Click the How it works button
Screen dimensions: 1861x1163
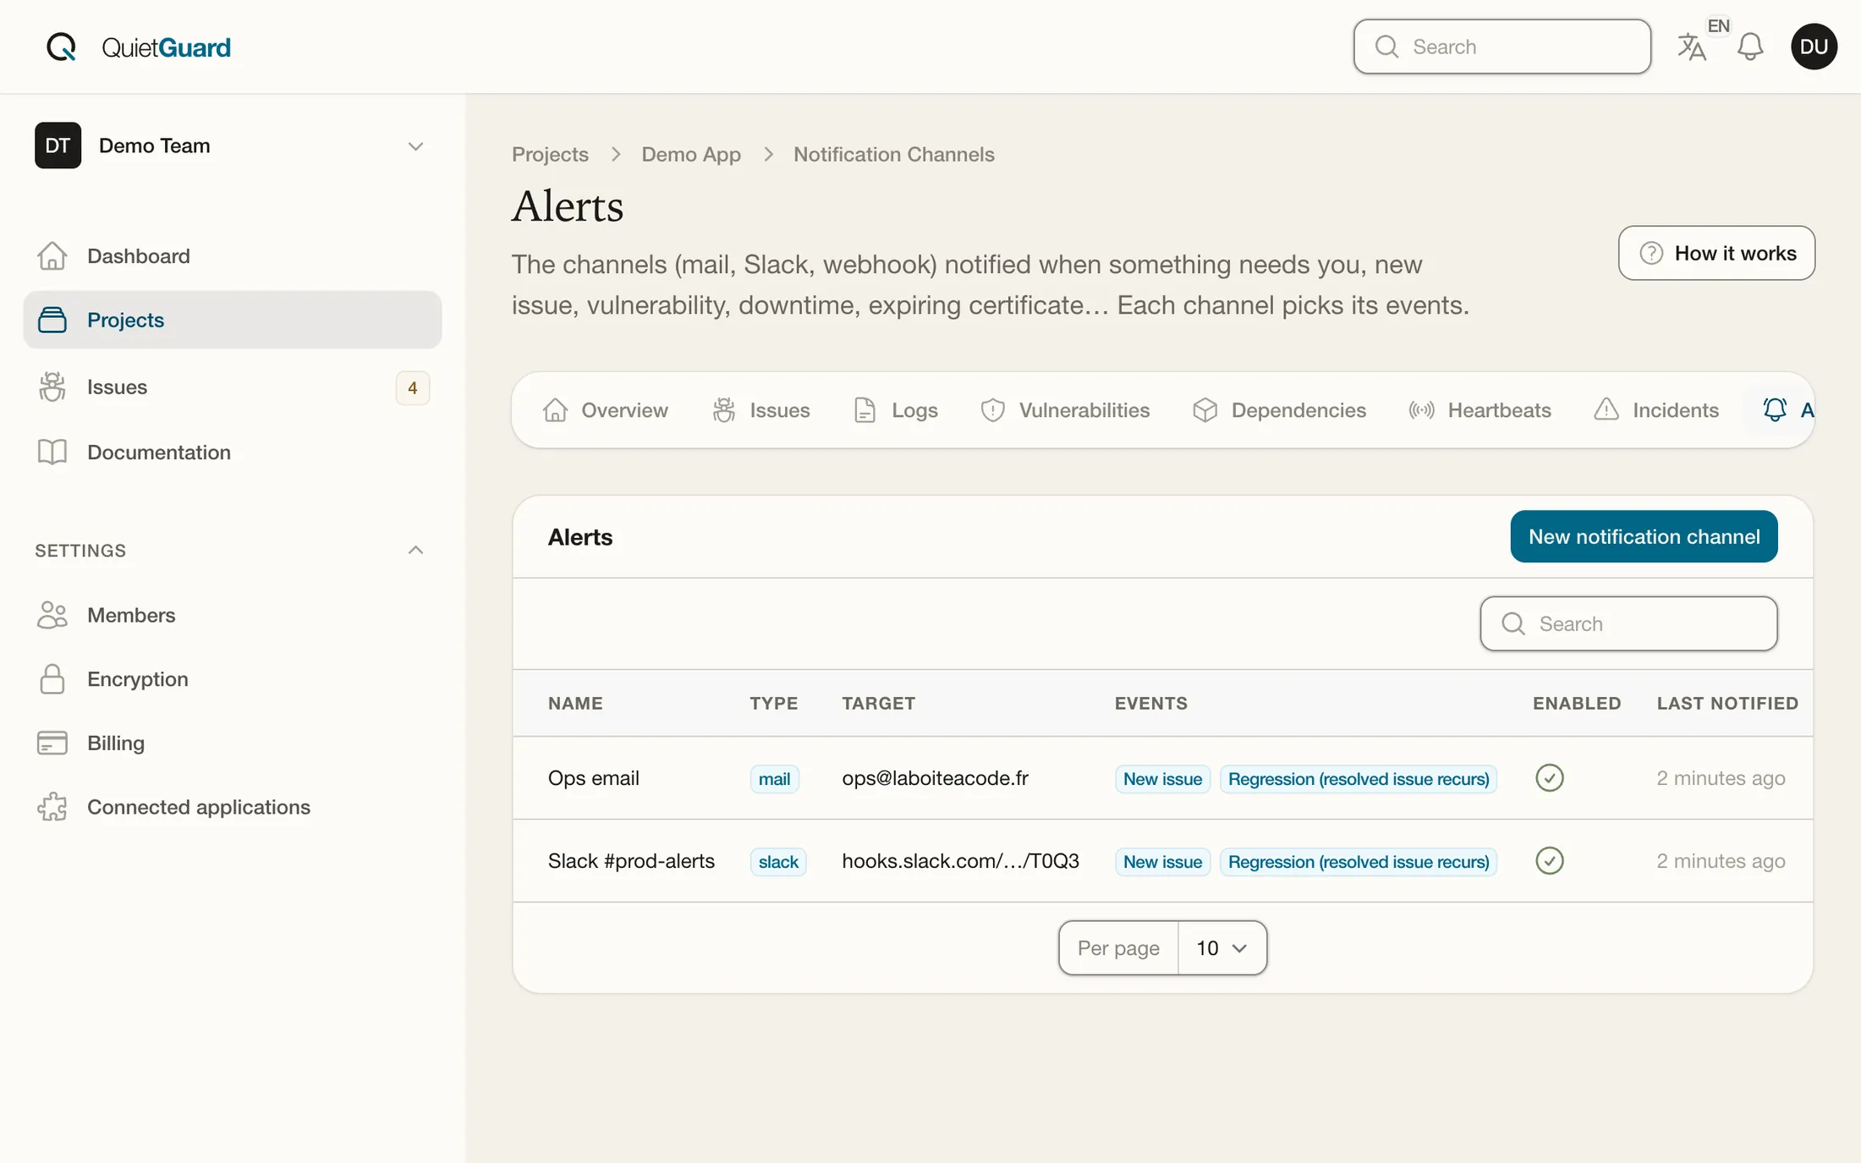click(x=1716, y=253)
